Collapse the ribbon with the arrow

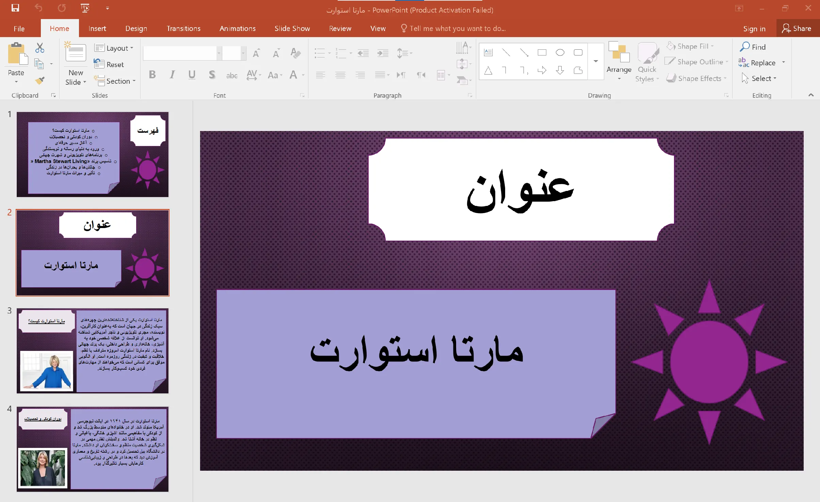[x=811, y=95]
